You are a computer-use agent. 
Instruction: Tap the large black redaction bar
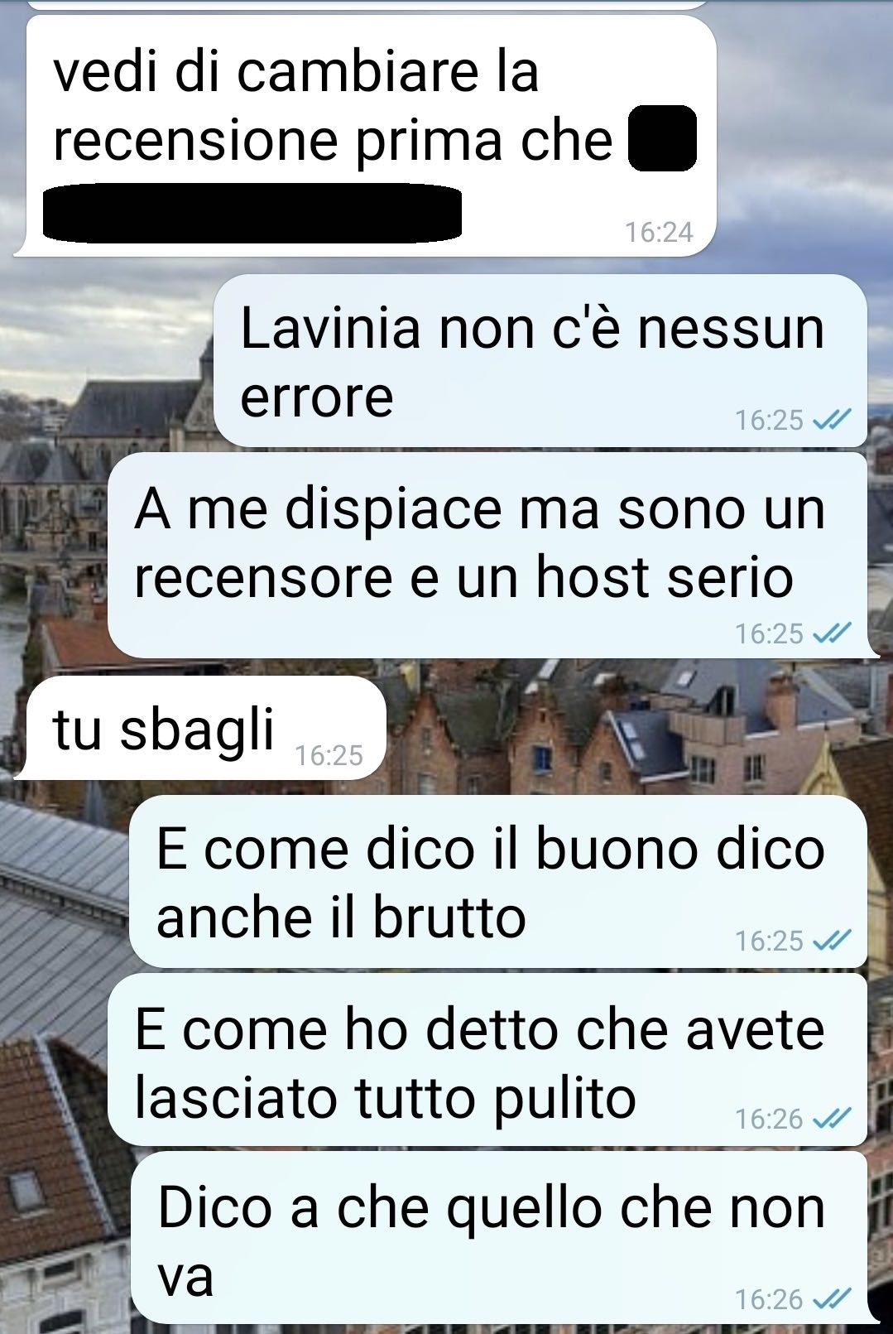click(x=252, y=214)
